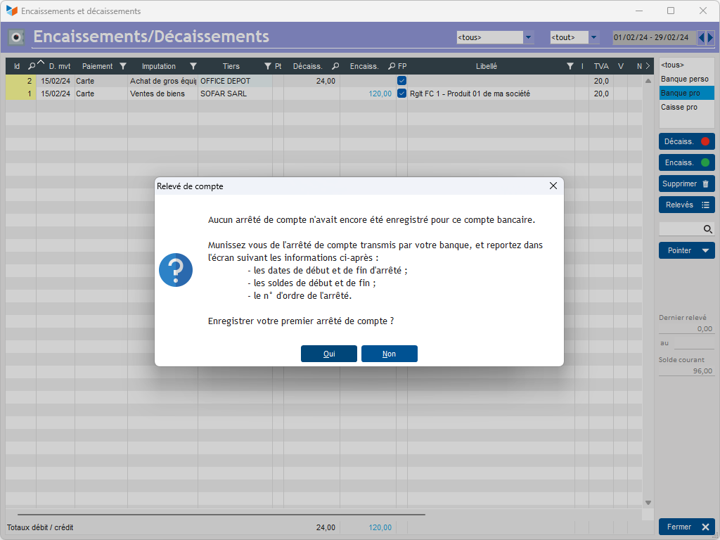This screenshot has height=540, width=720.
Task: Uncheck FP checkbox on SOFAR SARL row
Action: click(401, 94)
